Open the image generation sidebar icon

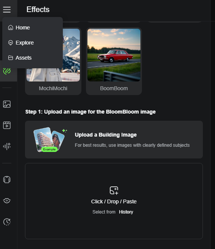click(7, 104)
